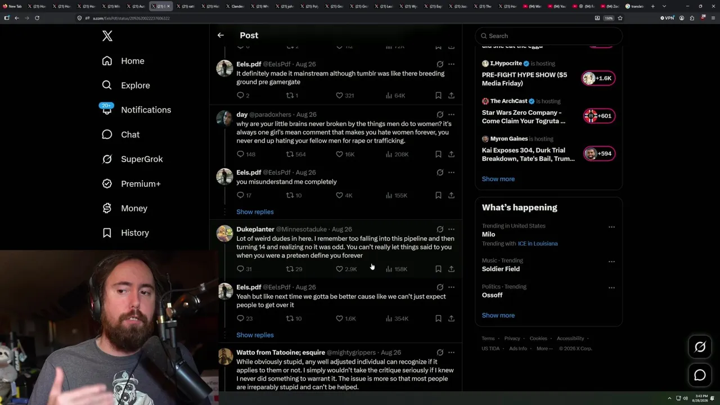This screenshot has height=405, width=720.
Task: Open more options on Watto from Tatooine post
Action: click(451, 353)
